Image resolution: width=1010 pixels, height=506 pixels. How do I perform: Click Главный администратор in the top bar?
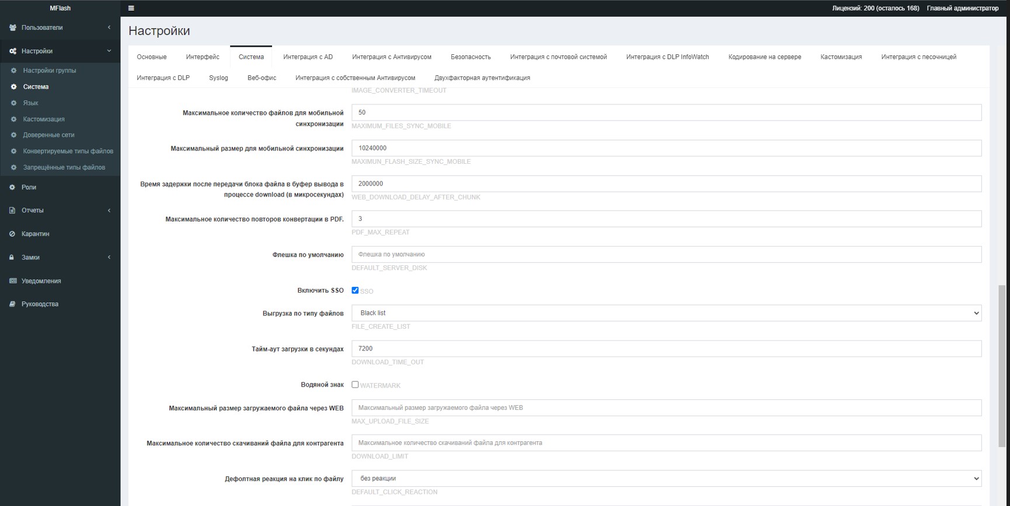click(x=963, y=8)
